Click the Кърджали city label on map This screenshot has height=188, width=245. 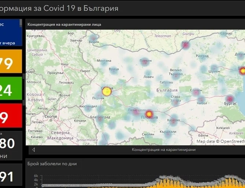click(x=168, y=132)
